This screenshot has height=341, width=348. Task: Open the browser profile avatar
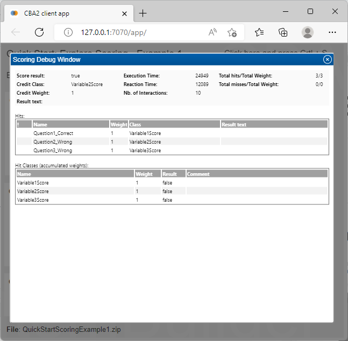coord(308,32)
